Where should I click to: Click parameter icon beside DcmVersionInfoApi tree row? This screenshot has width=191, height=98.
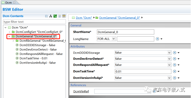pyautogui.click(x=17, y=63)
